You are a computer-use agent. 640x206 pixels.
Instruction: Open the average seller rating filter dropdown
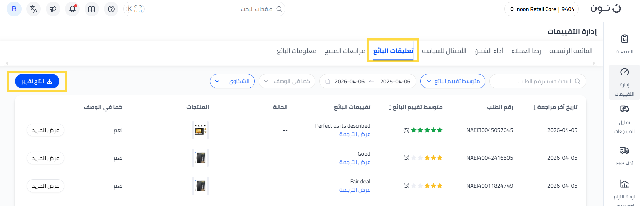point(453,81)
